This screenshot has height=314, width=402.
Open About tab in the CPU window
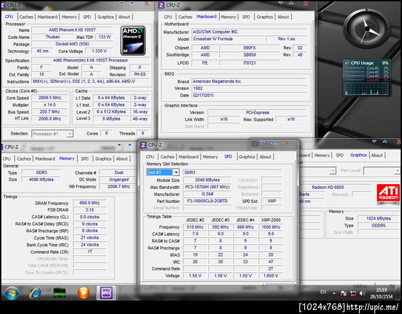pos(124,17)
